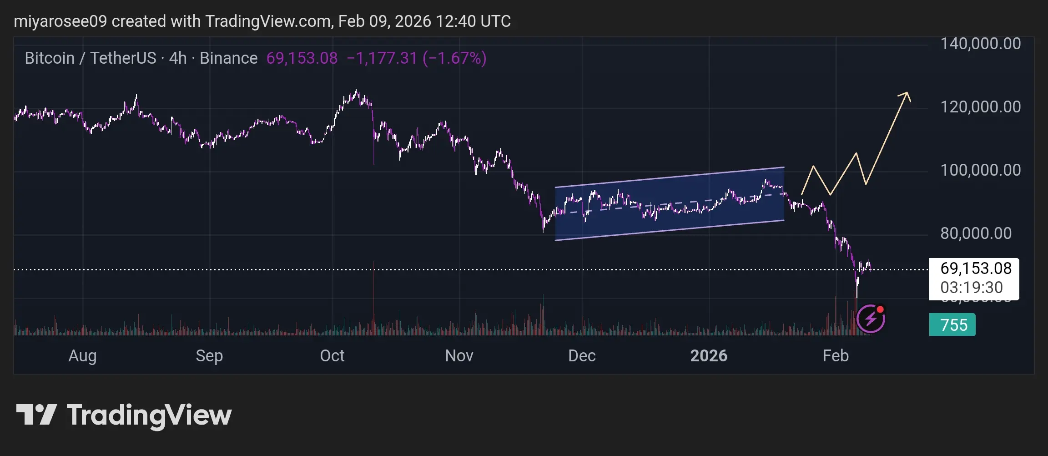This screenshot has height=456, width=1048.
Task: Click the Dec label on time axis
Action: (582, 355)
